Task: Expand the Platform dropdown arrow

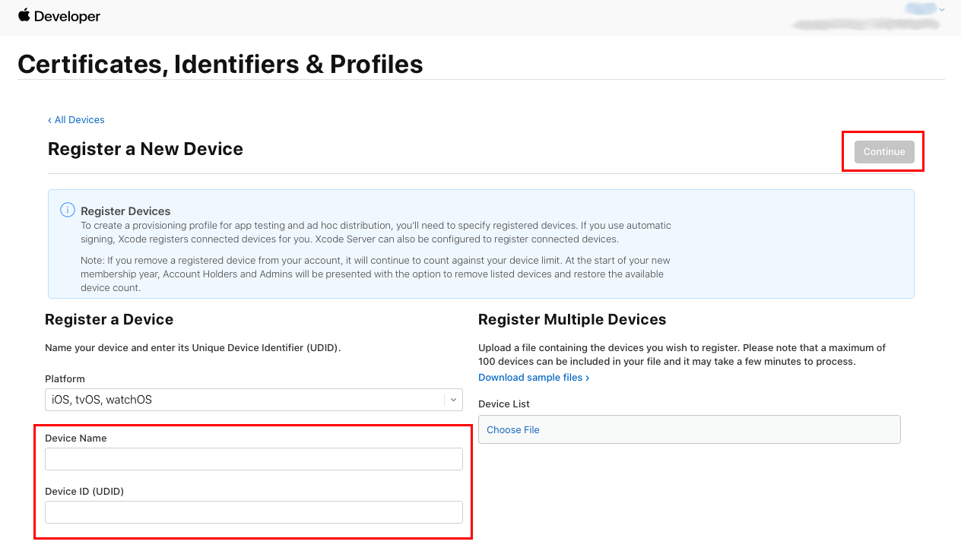Action: (x=453, y=399)
